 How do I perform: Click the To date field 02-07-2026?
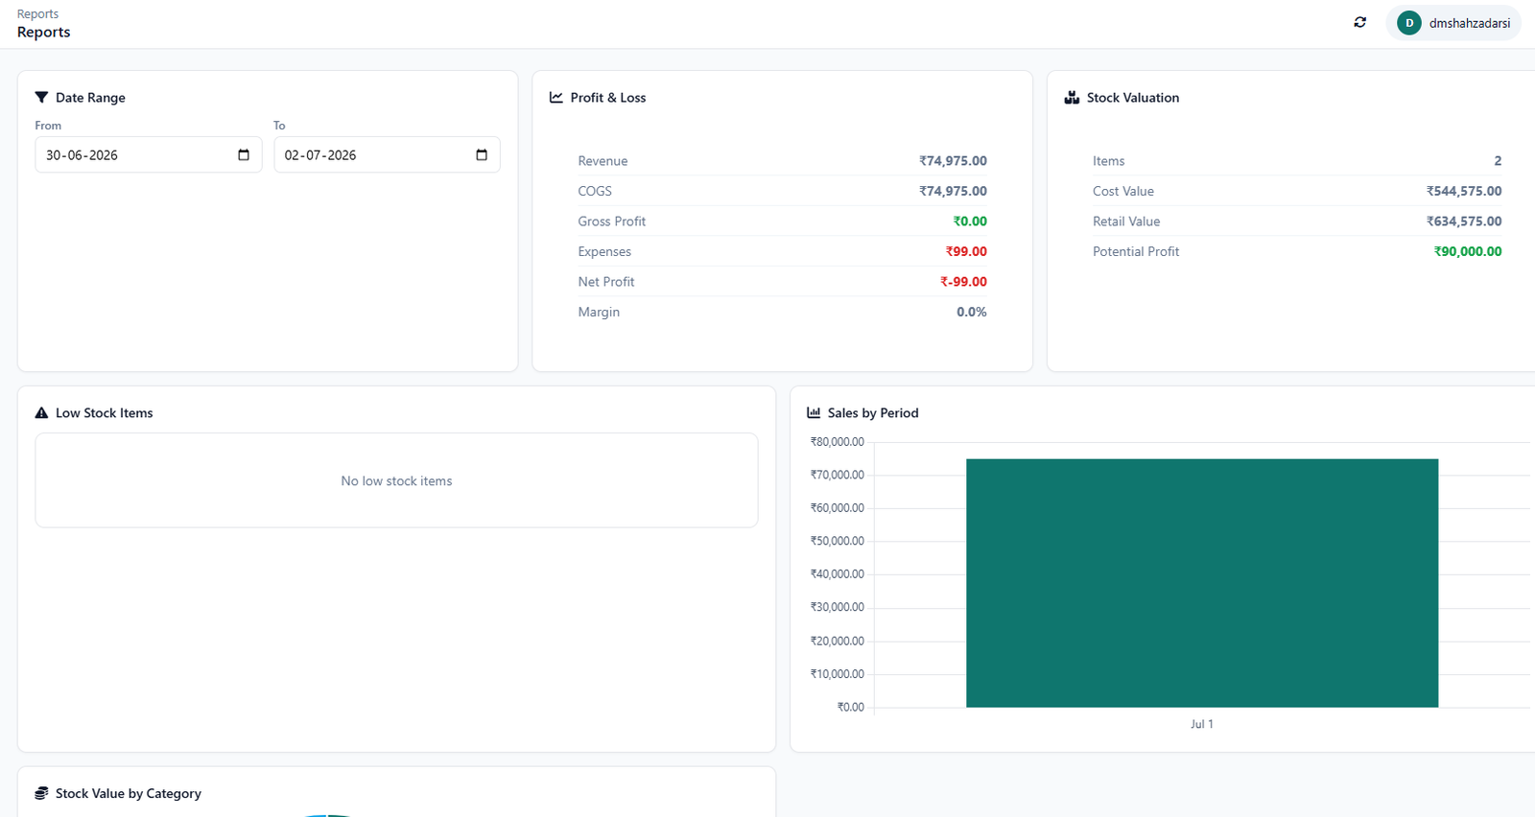click(x=387, y=154)
